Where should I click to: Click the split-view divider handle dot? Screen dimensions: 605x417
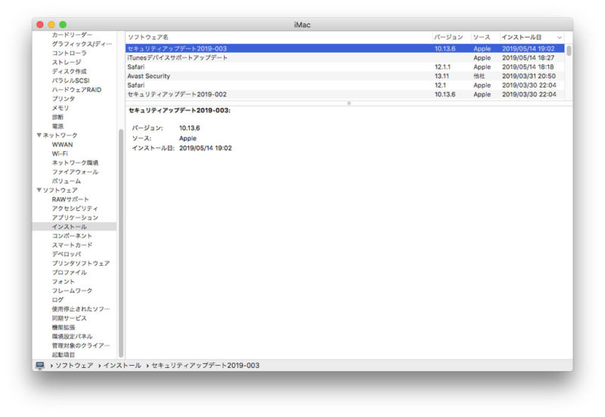[349, 103]
